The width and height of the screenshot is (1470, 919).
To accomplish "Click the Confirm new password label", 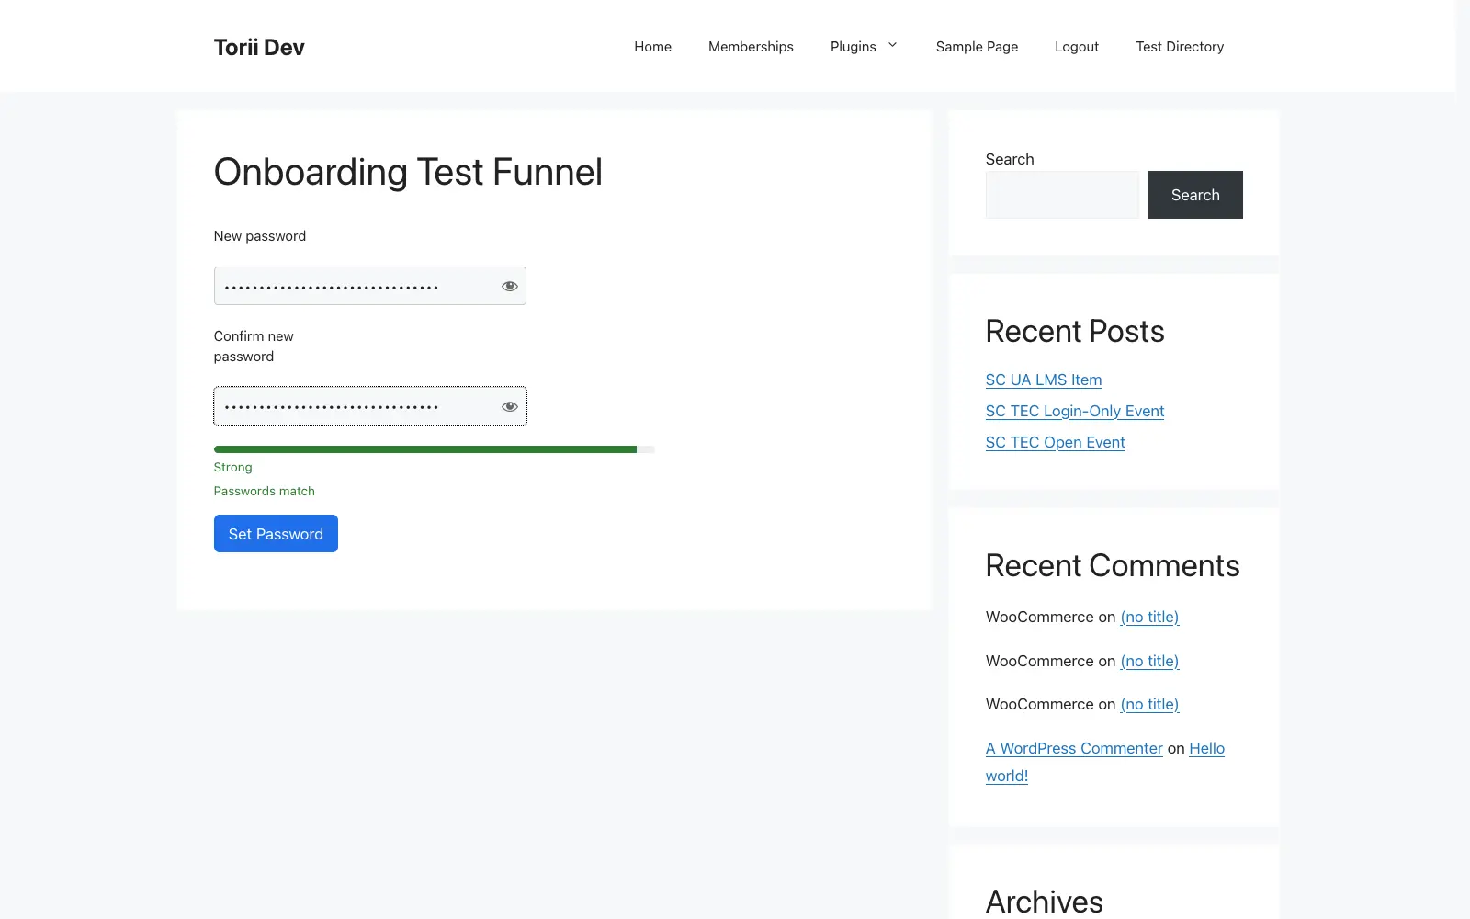I will click(x=254, y=346).
